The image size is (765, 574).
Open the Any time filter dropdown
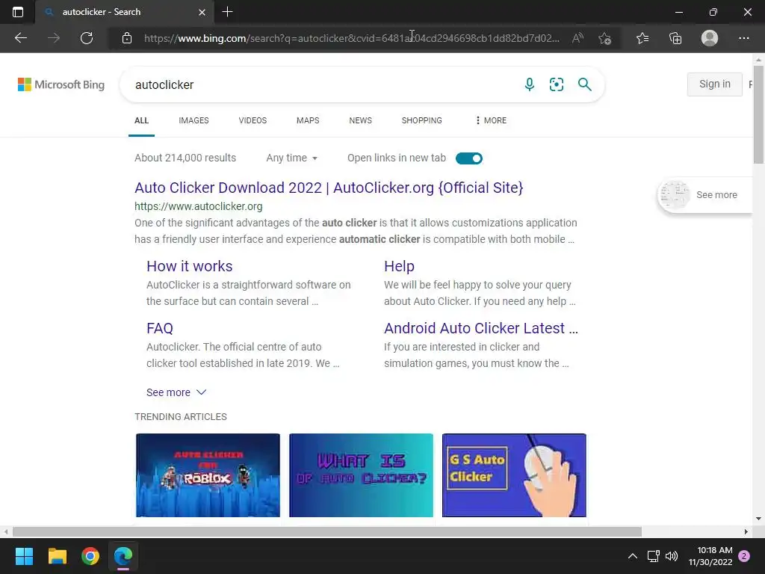[292, 158]
